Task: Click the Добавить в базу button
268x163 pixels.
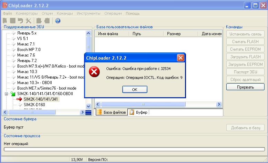Action: tap(245, 128)
